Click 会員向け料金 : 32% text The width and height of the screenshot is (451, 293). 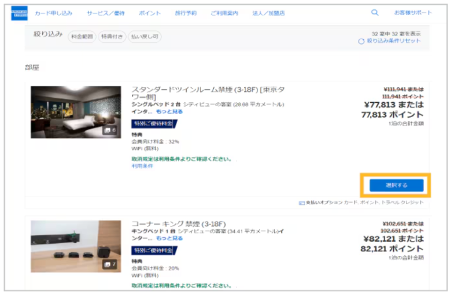pyautogui.click(x=156, y=142)
